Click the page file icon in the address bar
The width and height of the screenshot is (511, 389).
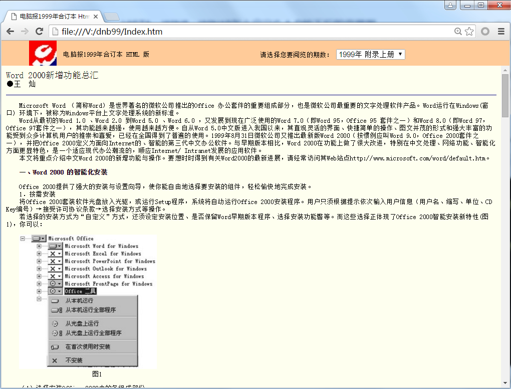[x=56, y=32]
